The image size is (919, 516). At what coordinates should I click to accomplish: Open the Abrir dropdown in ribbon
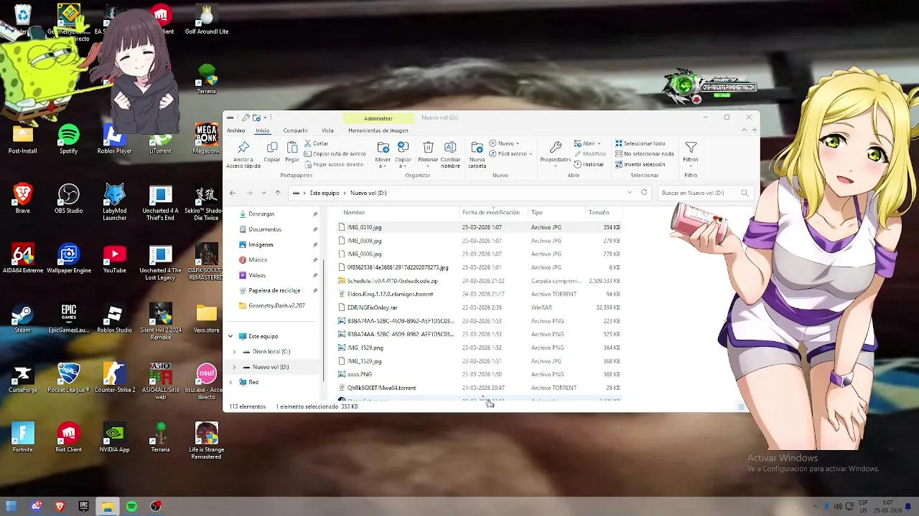pyautogui.click(x=588, y=143)
